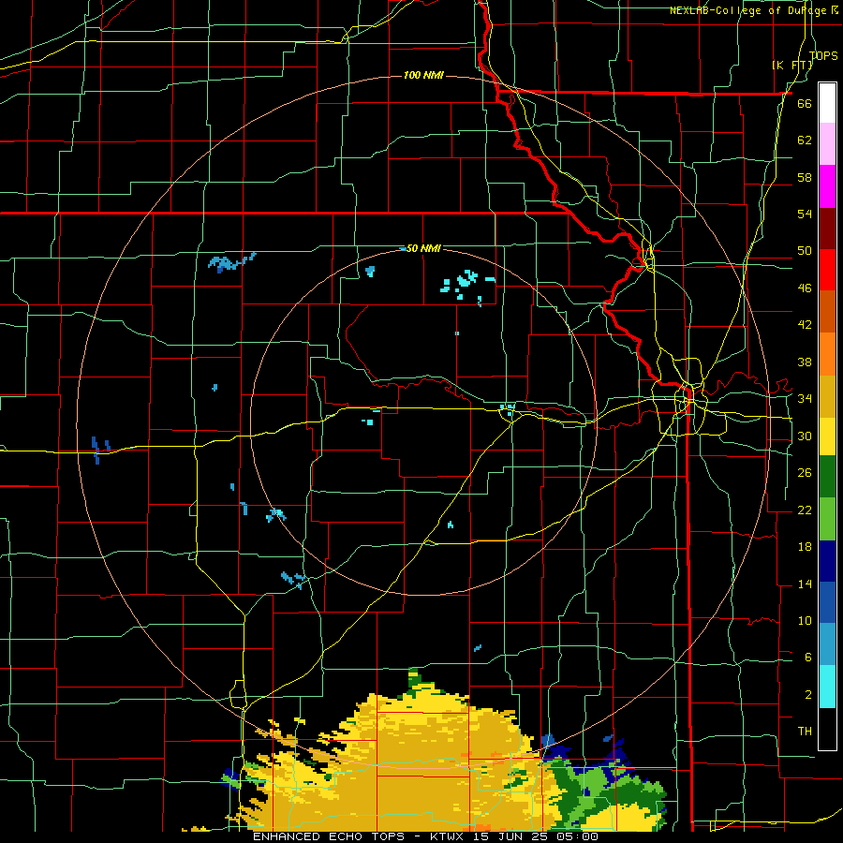This screenshot has height=843, width=843.
Task: Click the legend value '14'
Action: click(x=805, y=584)
